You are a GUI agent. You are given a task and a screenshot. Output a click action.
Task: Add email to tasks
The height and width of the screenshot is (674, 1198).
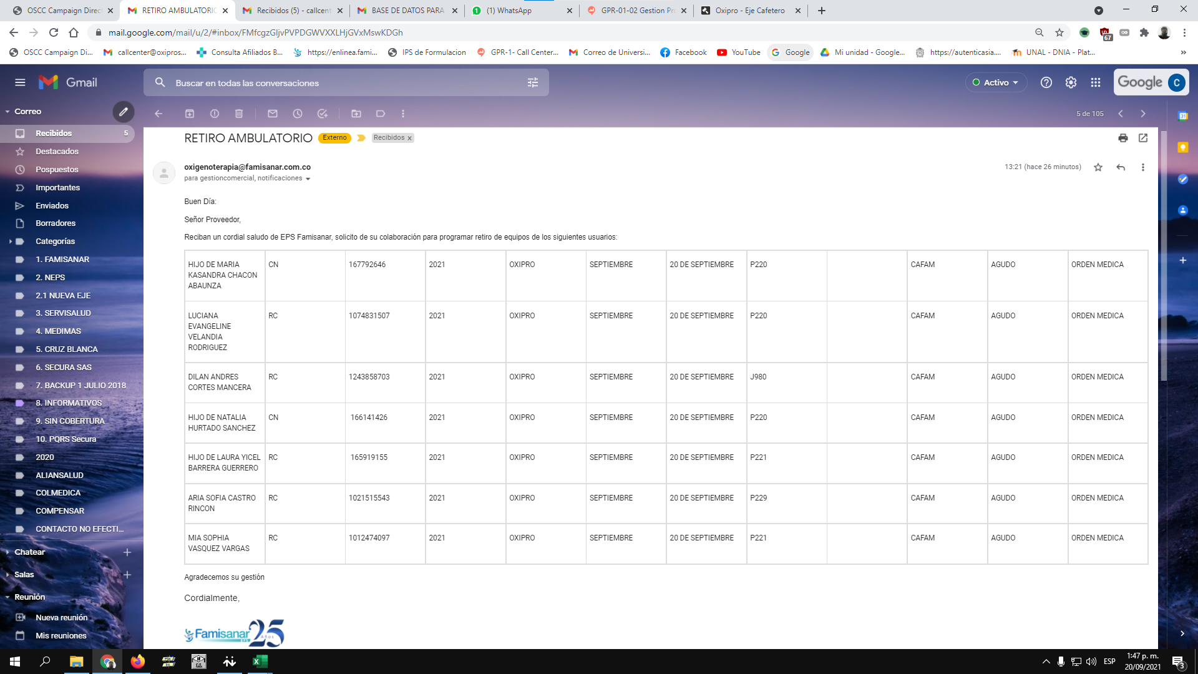323,114
